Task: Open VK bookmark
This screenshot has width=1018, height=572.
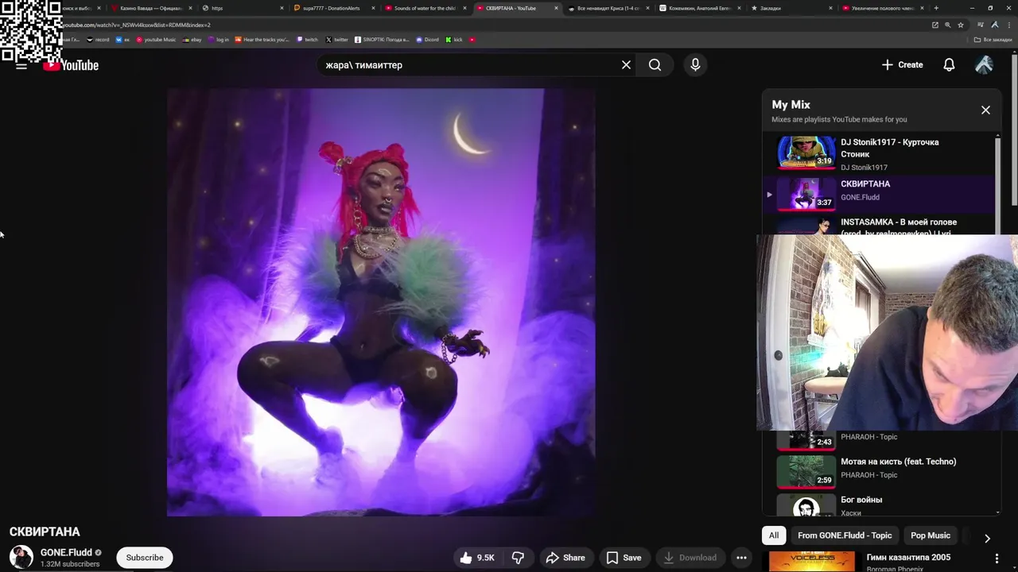Action: click(122, 40)
